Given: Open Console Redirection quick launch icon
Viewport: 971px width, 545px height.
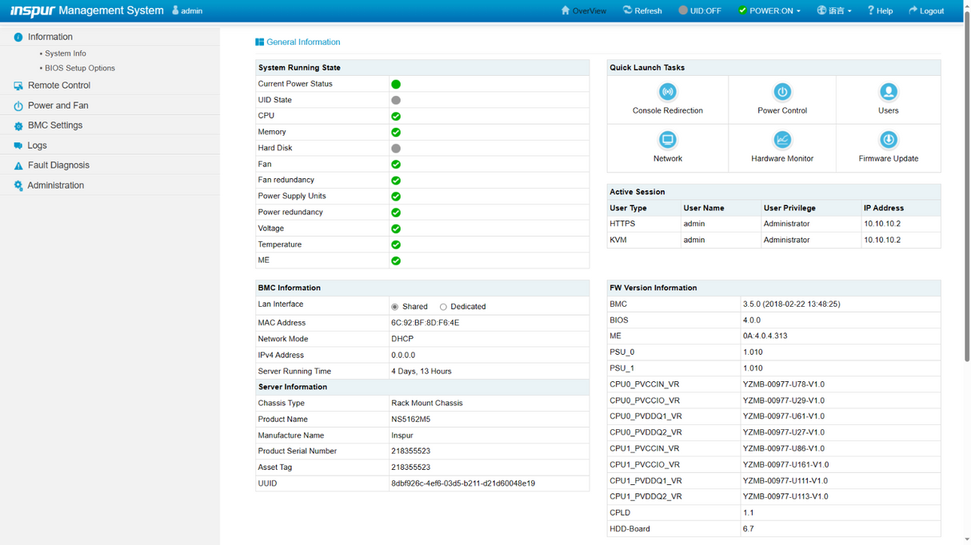Looking at the screenshot, I should click(x=667, y=92).
